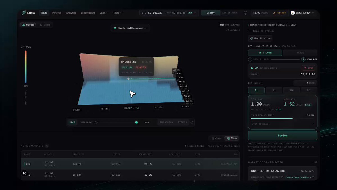Show active markets as Cards
Image resolution: width=337 pixels, height=190 pixels.
tap(217, 138)
